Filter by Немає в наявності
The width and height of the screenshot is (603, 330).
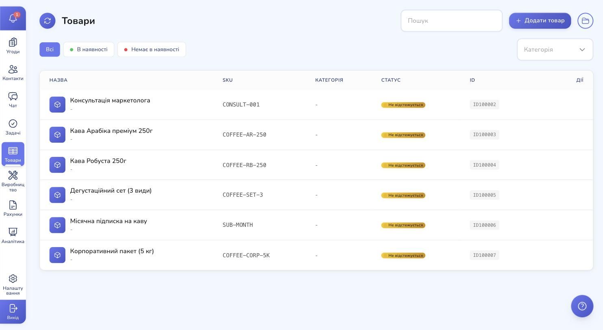[151, 50]
